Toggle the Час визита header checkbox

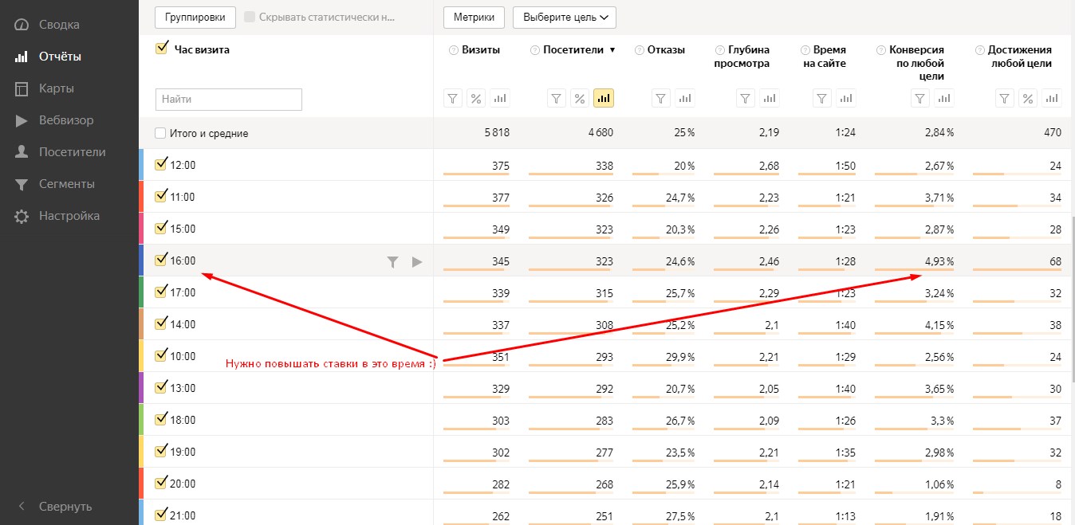(161, 49)
